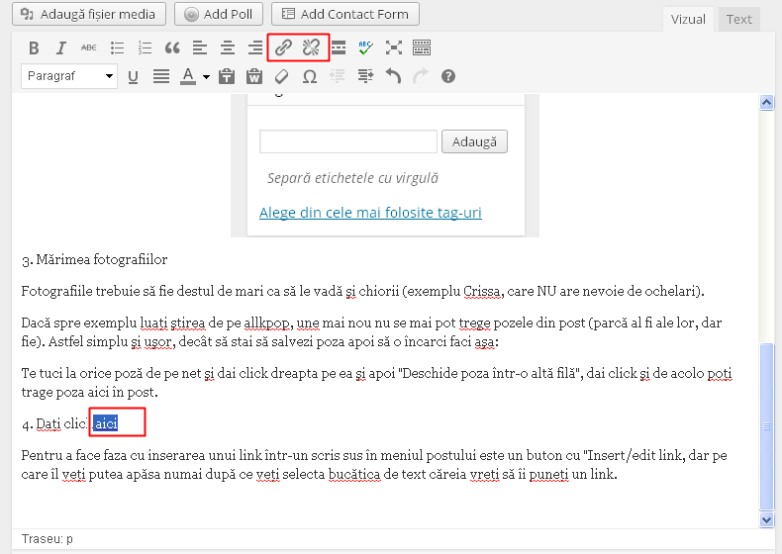
Task: Click the Insert/edit link icon
Action: pyautogui.click(x=284, y=47)
